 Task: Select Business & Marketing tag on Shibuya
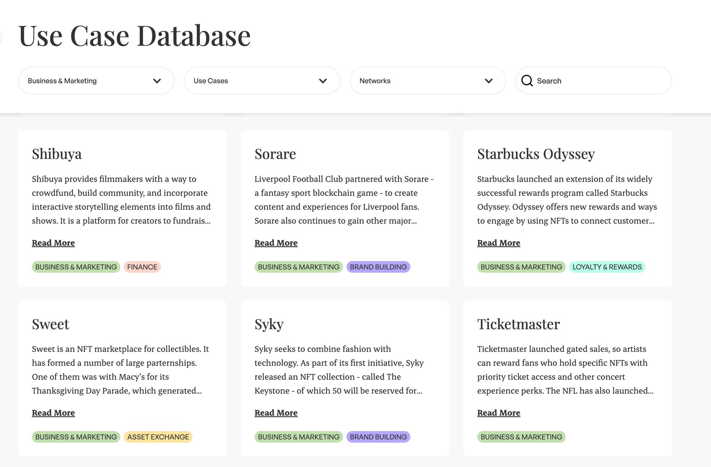(x=76, y=267)
